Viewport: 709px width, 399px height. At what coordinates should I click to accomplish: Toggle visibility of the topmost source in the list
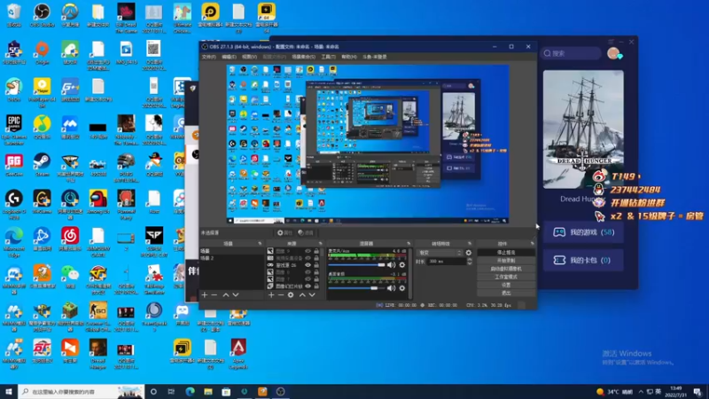(308, 251)
